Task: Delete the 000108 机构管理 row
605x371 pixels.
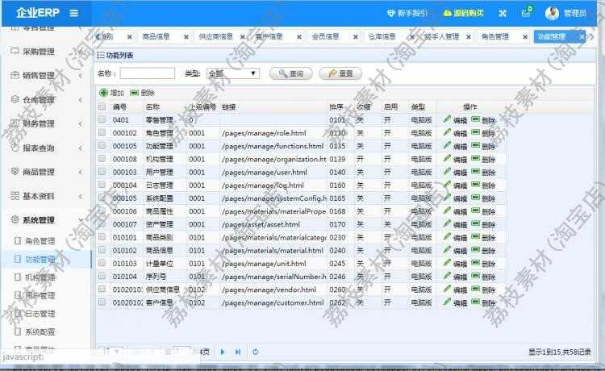Action: click(x=483, y=159)
